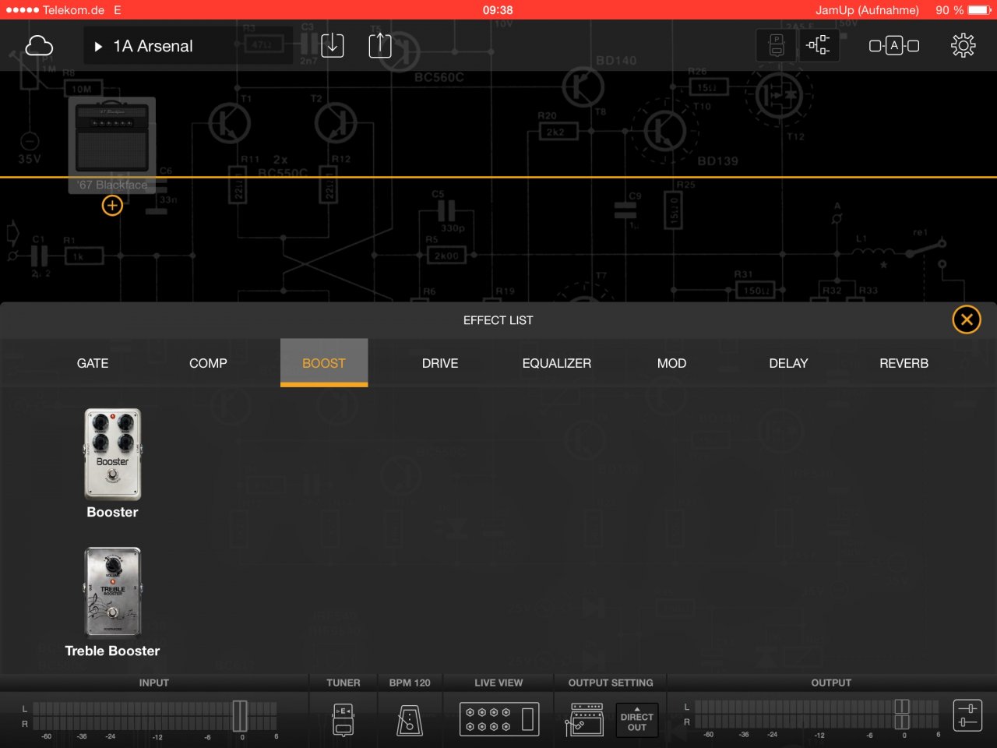The width and height of the screenshot is (997, 748).
Task: Switch to the DELAY tab
Action: coord(788,363)
